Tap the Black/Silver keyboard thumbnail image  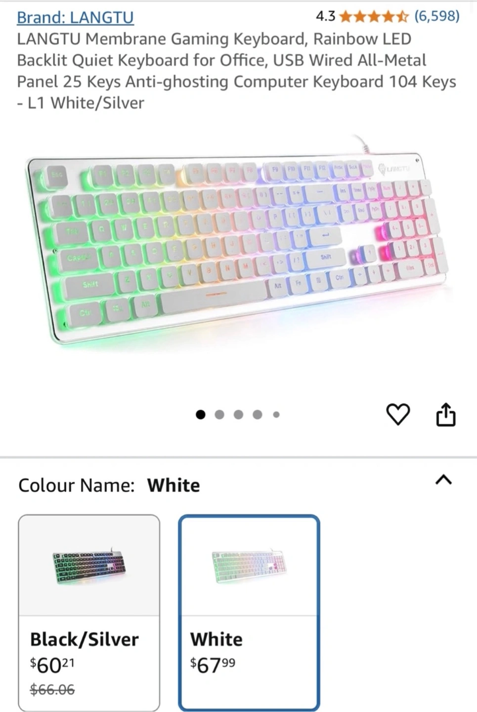(x=89, y=566)
